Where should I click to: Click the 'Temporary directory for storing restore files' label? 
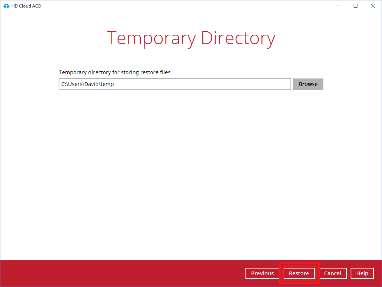pos(115,72)
